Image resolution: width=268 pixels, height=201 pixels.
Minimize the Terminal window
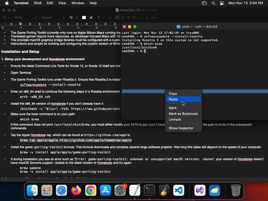point(130,27)
